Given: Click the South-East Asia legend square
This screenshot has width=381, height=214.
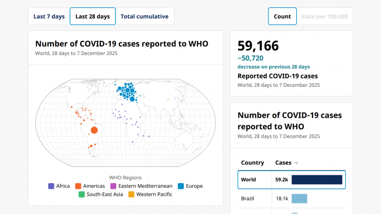Looking at the screenshot, I should [82, 195].
